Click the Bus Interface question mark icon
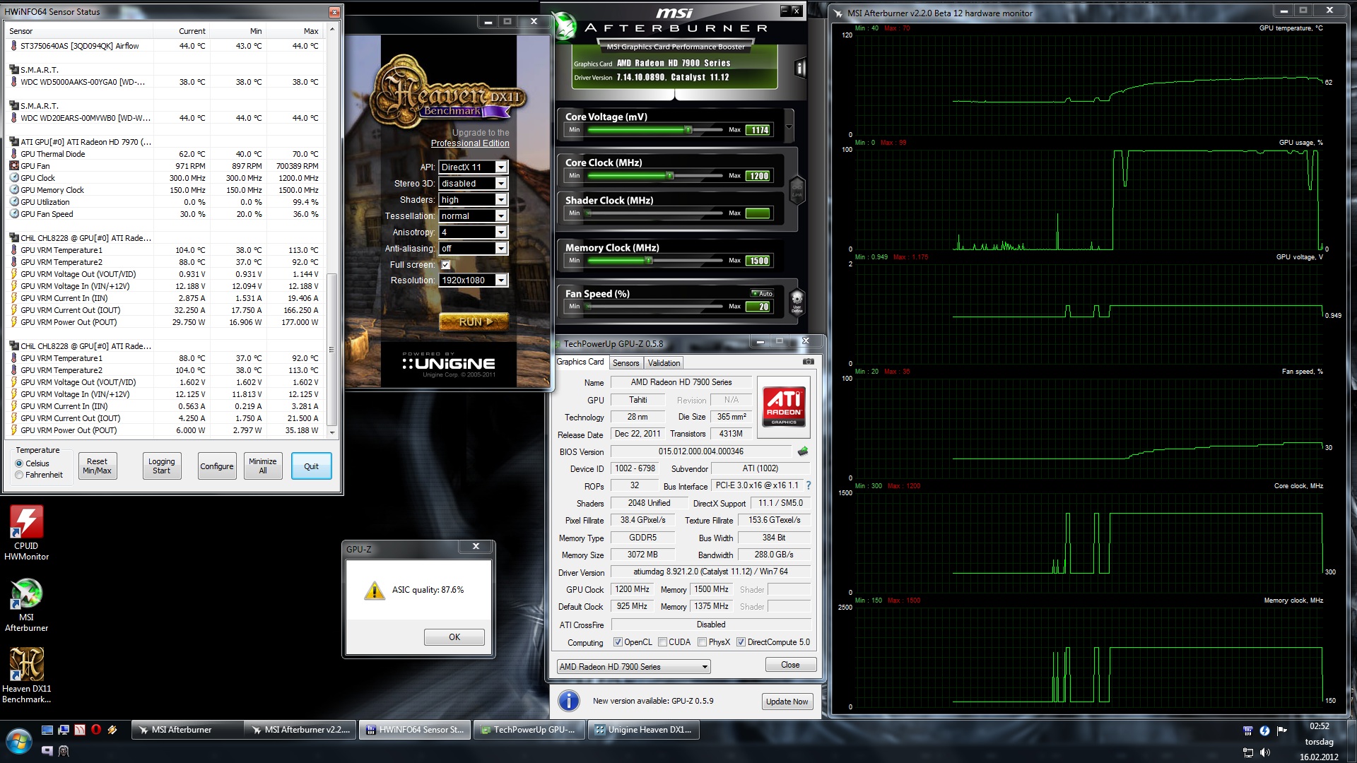The height and width of the screenshot is (763, 1357). tap(809, 485)
